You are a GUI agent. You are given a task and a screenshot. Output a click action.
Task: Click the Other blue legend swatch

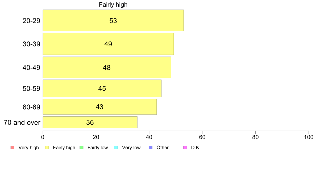pyautogui.click(x=151, y=147)
